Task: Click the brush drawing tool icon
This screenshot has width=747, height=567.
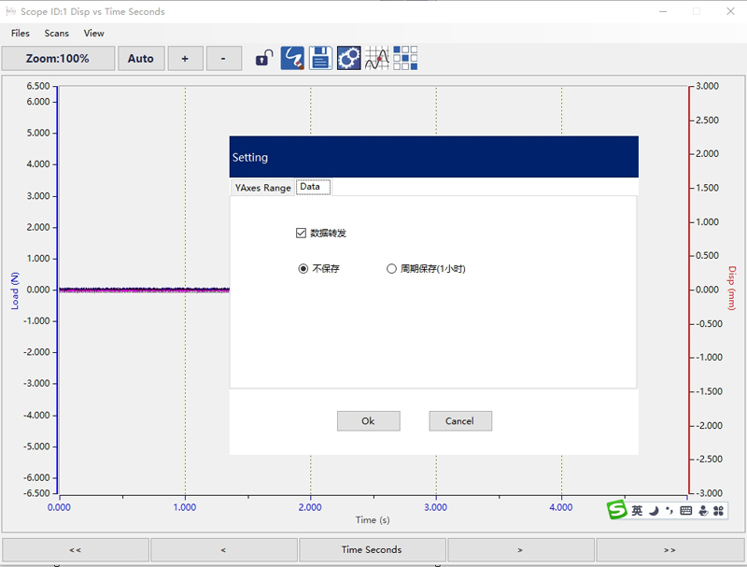Action: [293, 58]
